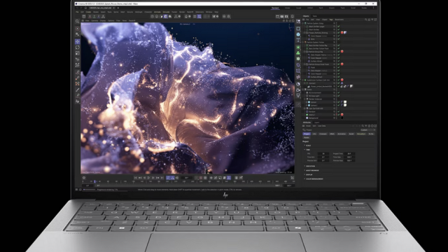Click the search icon in Object Manager header

coord(365,20)
